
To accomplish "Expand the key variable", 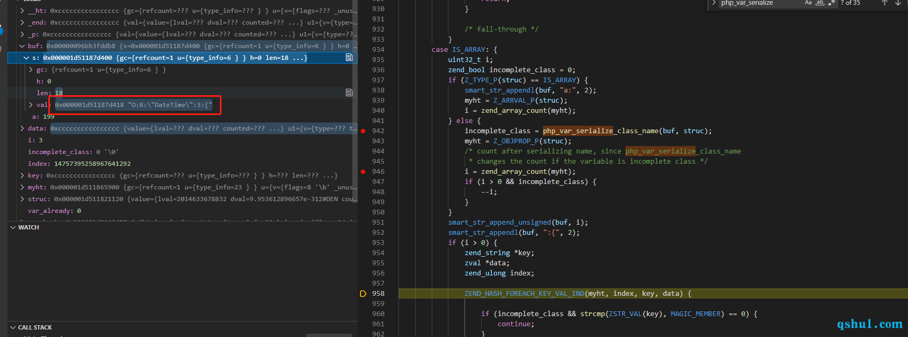I will 22,175.
